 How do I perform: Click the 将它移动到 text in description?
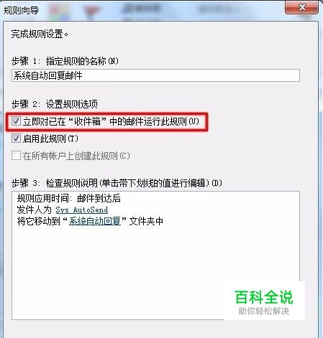pos(38,221)
